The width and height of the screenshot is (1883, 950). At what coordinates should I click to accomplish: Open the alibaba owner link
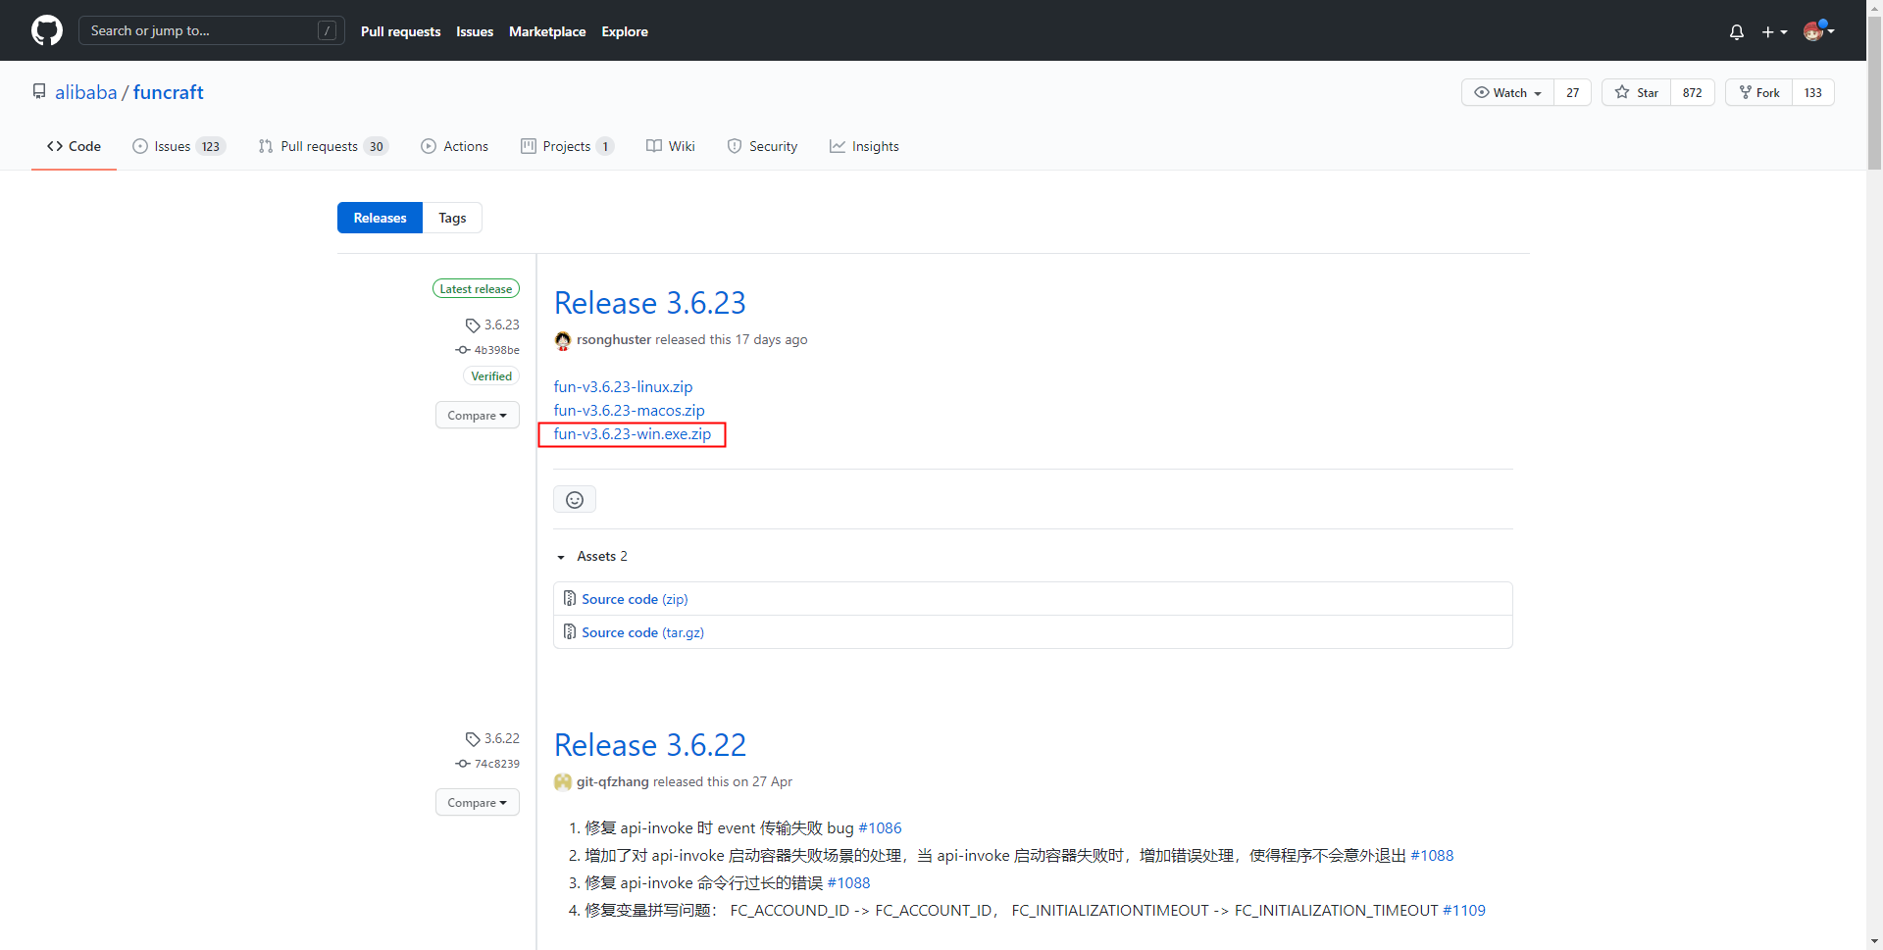pos(85,92)
